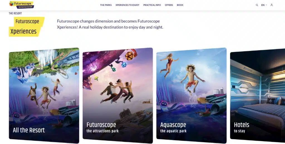Click the Hotels title on card
285x144 pixels.
242,125
